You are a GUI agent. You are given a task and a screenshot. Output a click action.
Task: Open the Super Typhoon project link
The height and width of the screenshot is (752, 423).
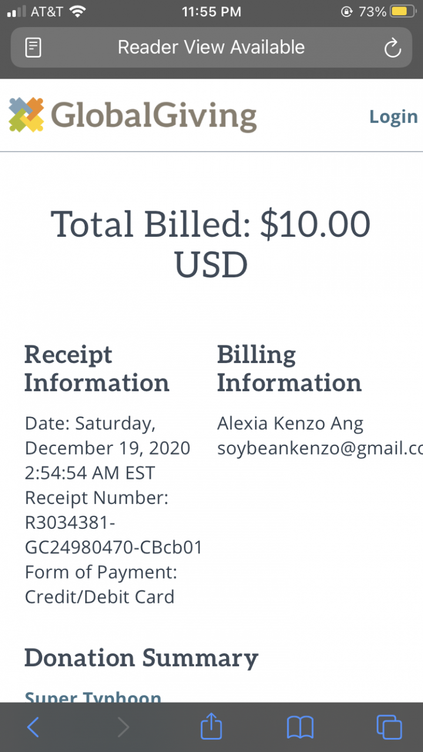tap(93, 696)
